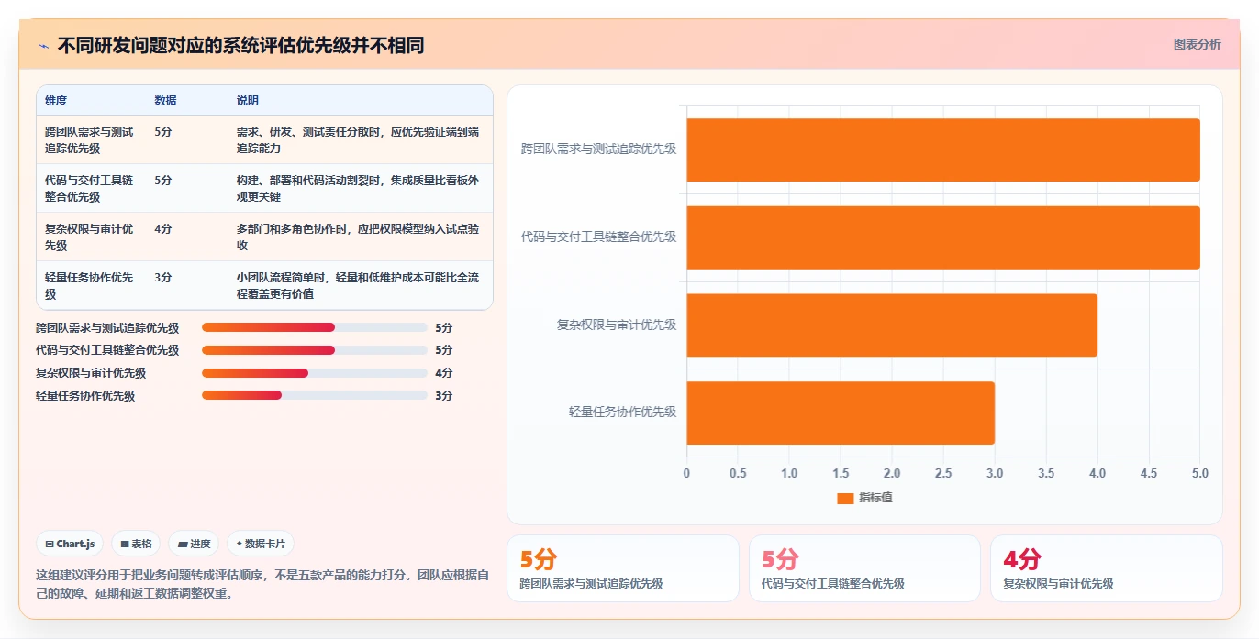Click the progress list label 轻量任务协作优先级
Image resolution: width=1259 pixels, height=639 pixels.
tap(85, 396)
